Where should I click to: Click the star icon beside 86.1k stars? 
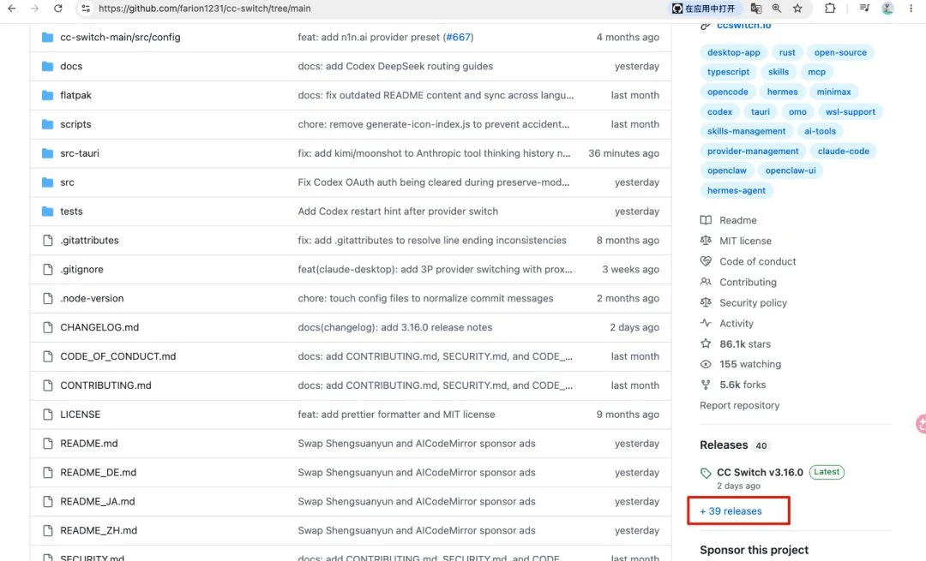(706, 343)
